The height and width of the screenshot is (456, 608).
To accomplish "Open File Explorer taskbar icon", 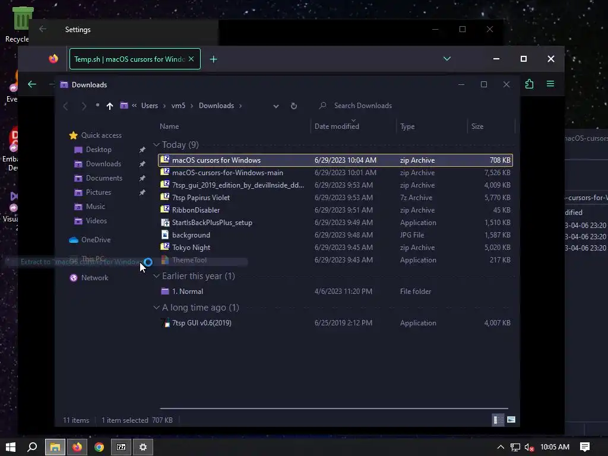I will point(55,447).
